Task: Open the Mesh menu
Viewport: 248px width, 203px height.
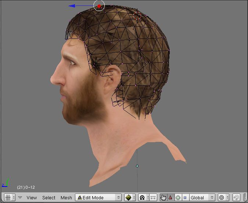Action: coord(66,198)
